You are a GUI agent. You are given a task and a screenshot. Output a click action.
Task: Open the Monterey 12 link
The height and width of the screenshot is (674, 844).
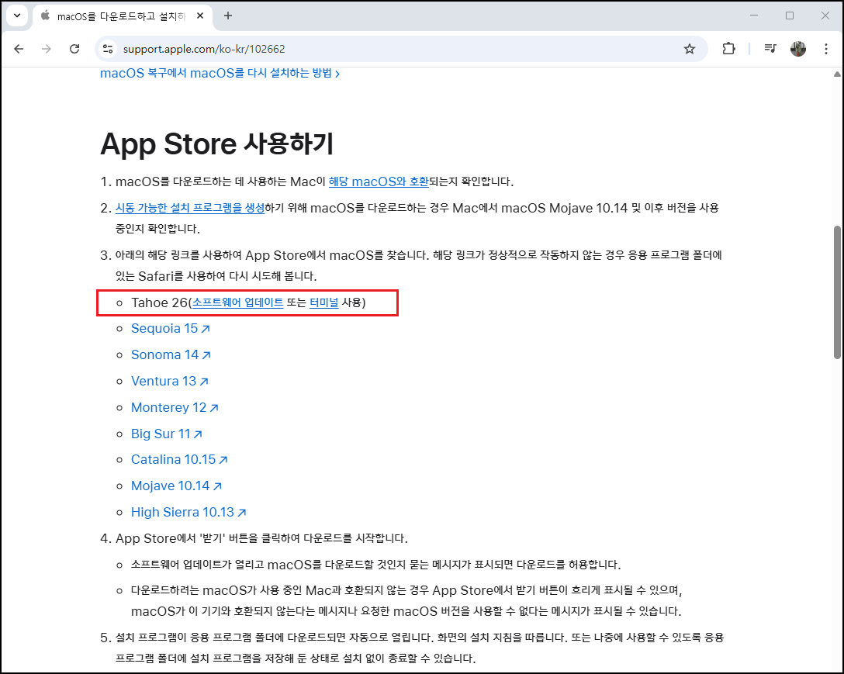pyautogui.click(x=175, y=407)
